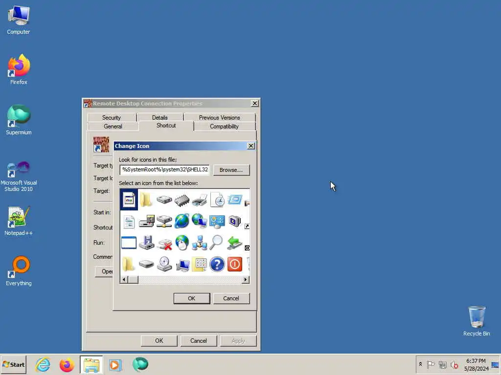Screen dimensions: 501x375
Task: Select the document with clock icon
Action: (217, 200)
